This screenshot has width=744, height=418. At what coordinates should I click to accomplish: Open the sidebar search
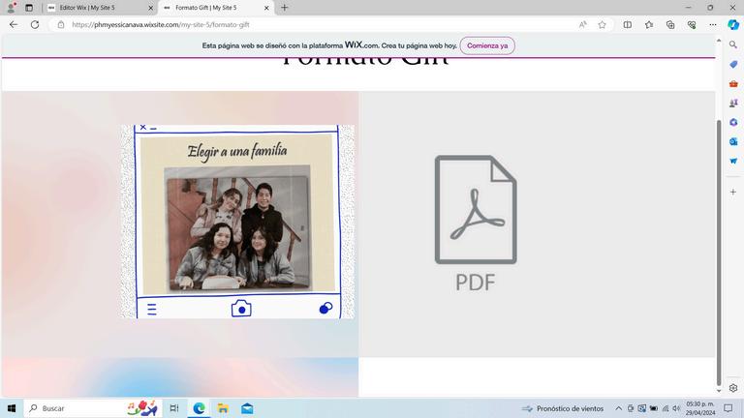click(733, 45)
